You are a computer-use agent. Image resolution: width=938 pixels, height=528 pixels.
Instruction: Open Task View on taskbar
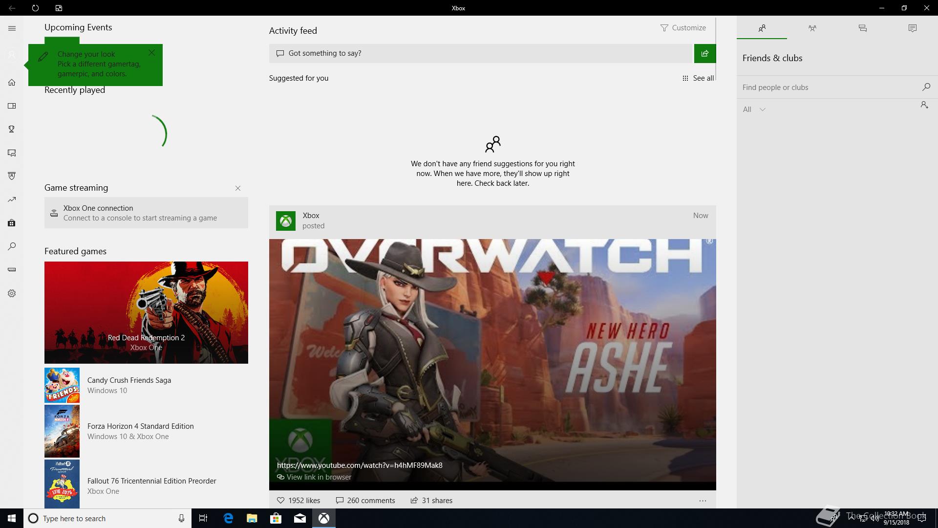tap(203, 518)
